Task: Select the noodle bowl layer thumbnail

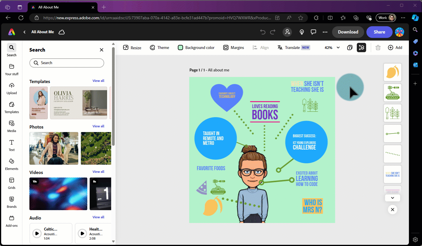Action: tap(393, 93)
